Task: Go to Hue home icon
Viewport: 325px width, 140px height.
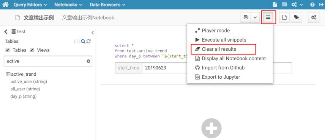Action: pos(5,5)
